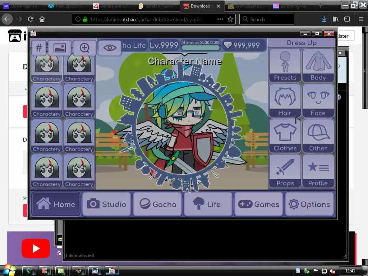Viewport: 368px width, 276px height.
Task: Switch to the Studio mode
Action: pos(106,204)
